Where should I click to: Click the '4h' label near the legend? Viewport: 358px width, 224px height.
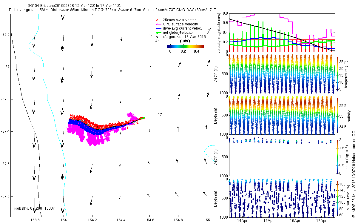point(157,41)
